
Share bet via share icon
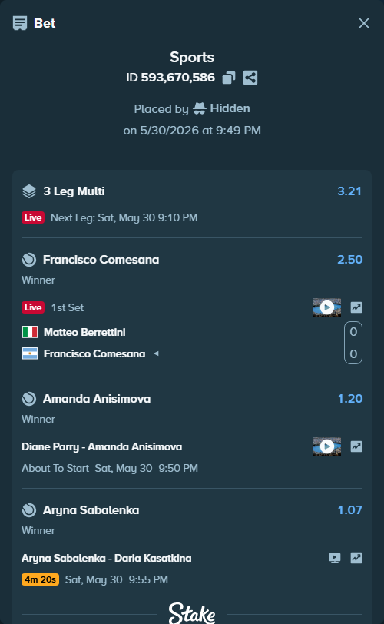coord(250,78)
